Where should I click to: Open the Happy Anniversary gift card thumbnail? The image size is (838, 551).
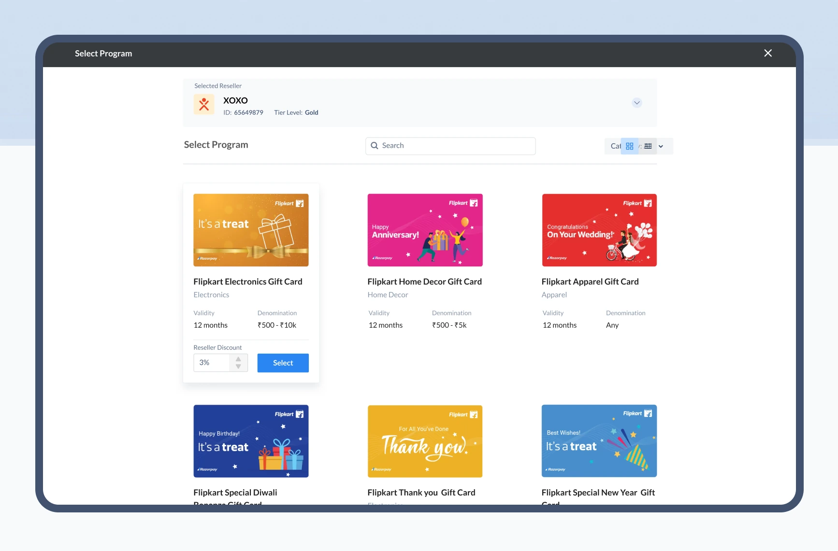click(x=425, y=230)
